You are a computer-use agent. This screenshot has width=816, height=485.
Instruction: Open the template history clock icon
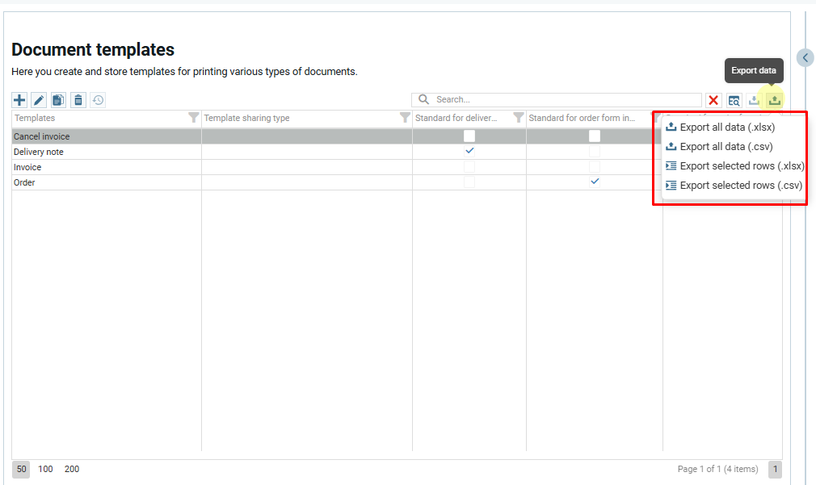click(x=97, y=100)
